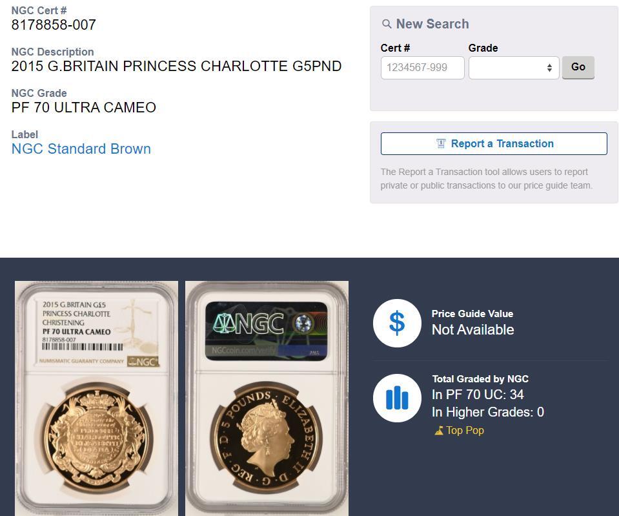The image size is (619, 516).
Task: Click the magnifier icon beside New Search
Action: point(387,24)
